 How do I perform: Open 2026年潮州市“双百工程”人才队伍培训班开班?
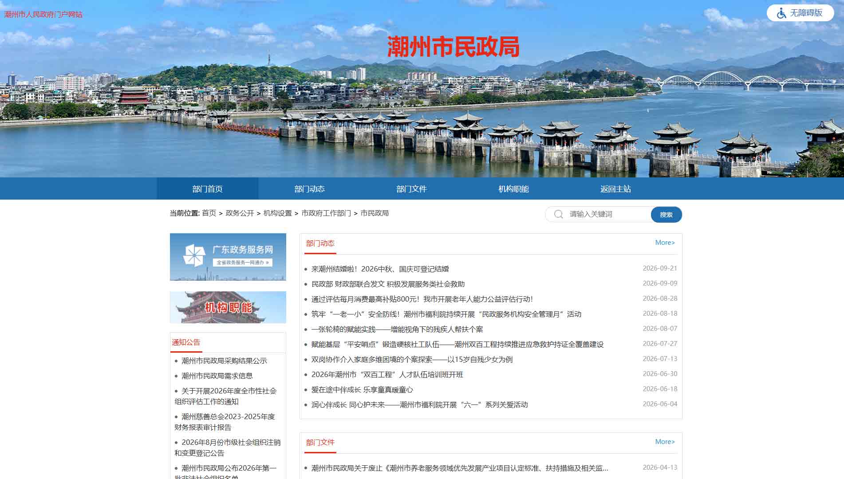tap(387, 374)
